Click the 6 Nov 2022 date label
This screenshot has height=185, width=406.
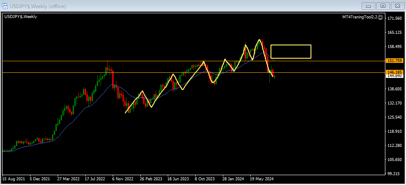click(x=123, y=179)
